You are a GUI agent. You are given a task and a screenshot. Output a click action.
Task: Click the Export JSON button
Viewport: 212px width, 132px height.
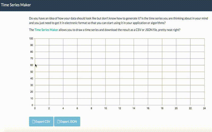(x=67, y=121)
